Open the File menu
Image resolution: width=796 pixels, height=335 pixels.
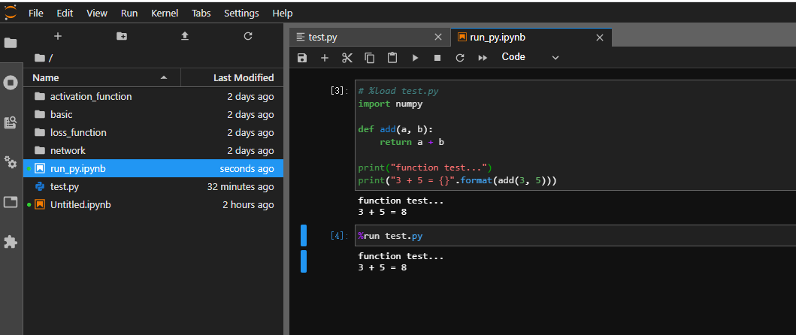click(x=36, y=14)
